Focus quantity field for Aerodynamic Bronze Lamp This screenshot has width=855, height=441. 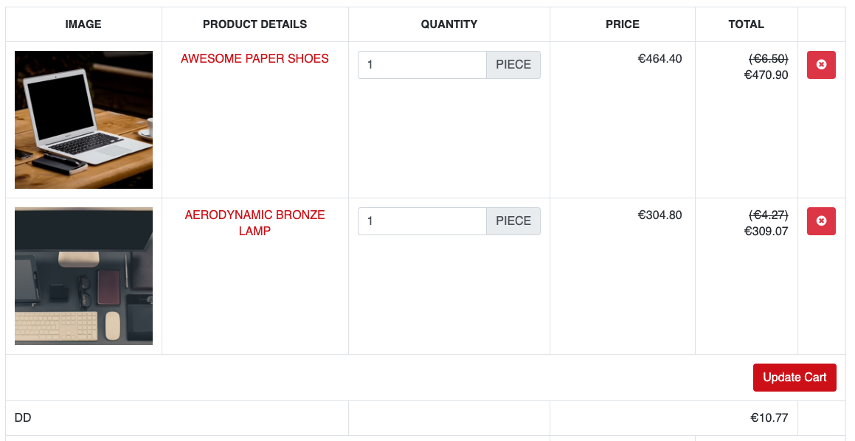click(x=422, y=221)
